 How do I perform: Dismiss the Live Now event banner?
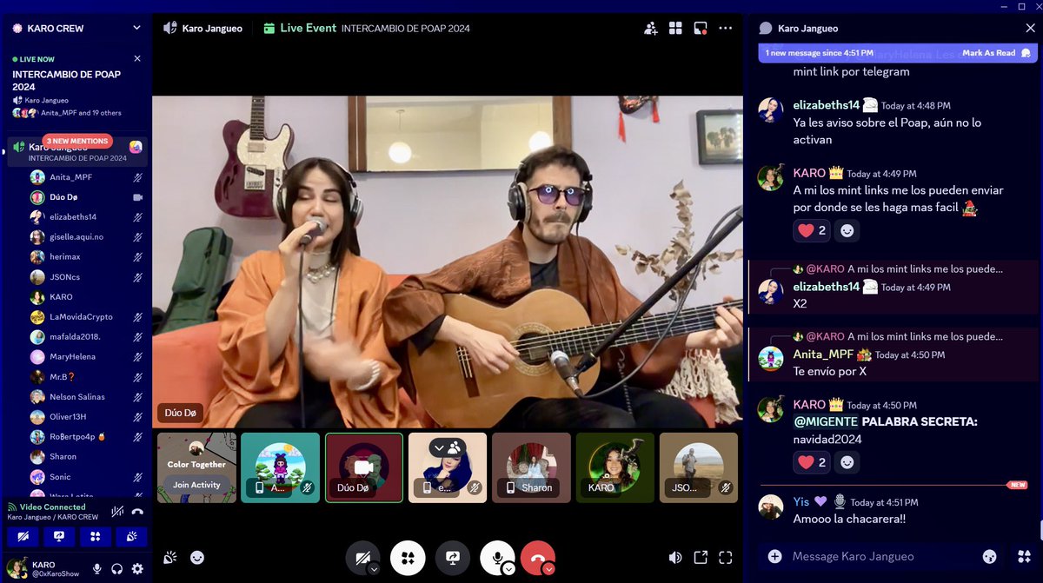[137, 59]
